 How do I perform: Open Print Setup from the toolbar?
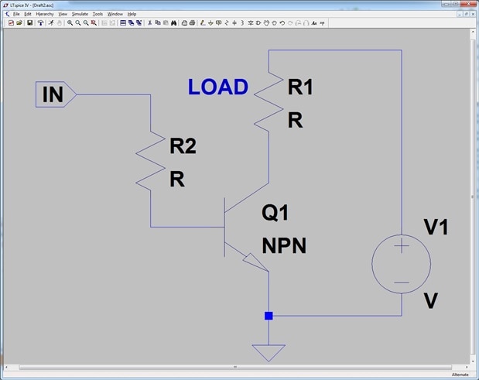184,23
